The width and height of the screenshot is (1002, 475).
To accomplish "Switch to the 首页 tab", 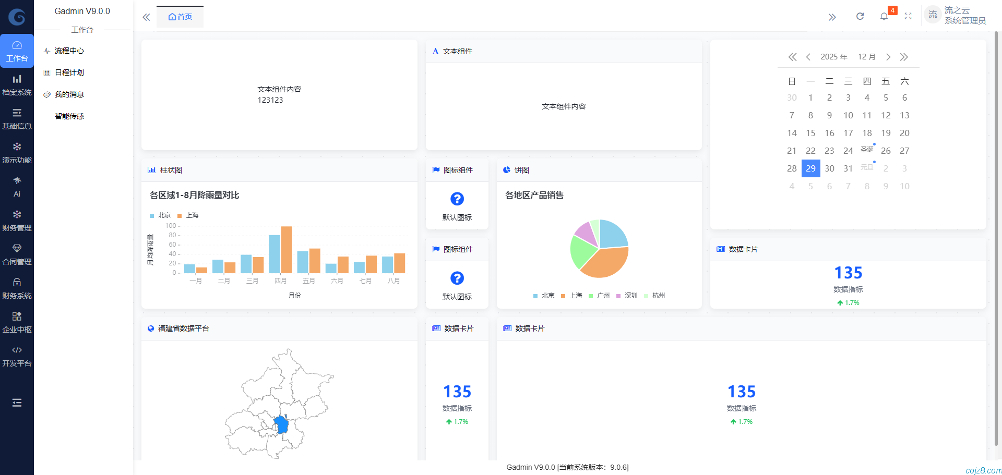I will click(180, 16).
